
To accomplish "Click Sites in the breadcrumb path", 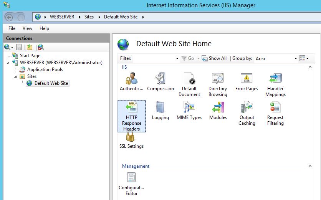I will (x=89, y=17).
